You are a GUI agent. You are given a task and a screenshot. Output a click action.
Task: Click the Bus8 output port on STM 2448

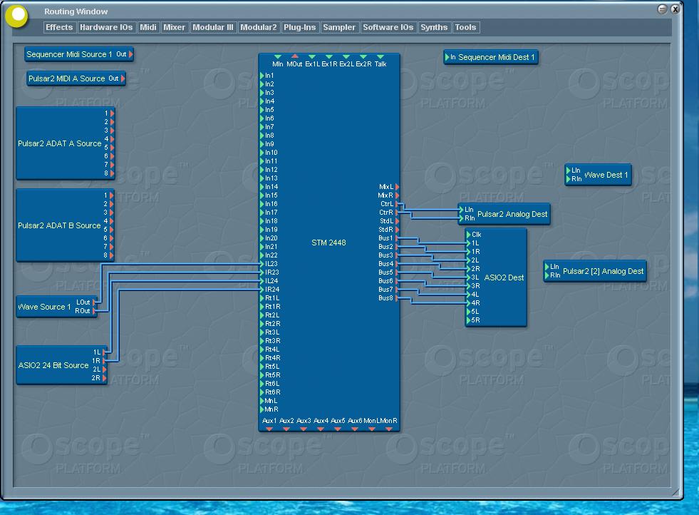[x=397, y=298]
